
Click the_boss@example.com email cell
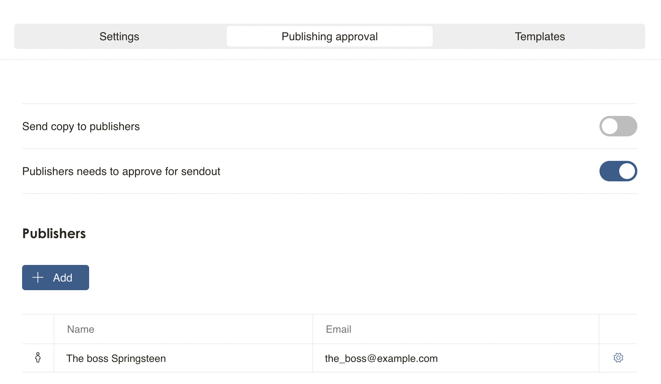(456, 358)
